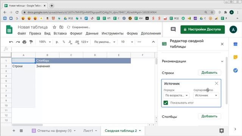Open the Tasks side panel icon

pos(235,71)
